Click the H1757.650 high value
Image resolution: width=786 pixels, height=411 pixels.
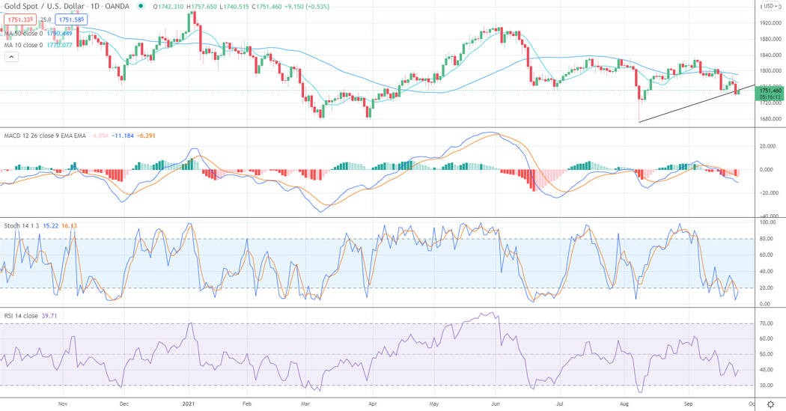tap(201, 7)
